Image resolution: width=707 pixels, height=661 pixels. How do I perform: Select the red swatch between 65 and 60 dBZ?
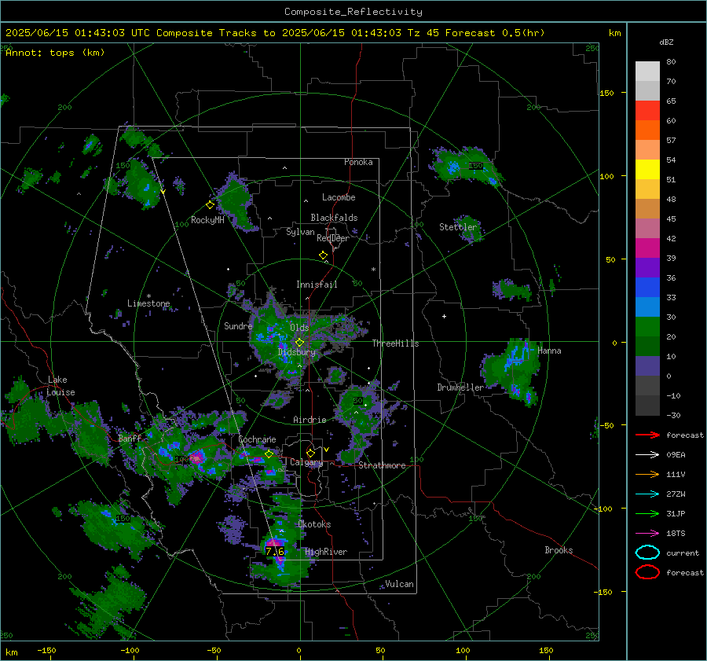click(x=647, y=111)
